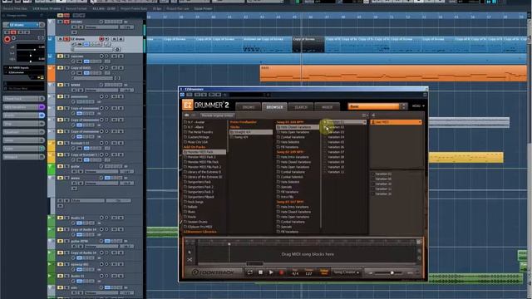Toggle record enable on EZ drums track
Viewport: 532px width, 299px height.
101,39
